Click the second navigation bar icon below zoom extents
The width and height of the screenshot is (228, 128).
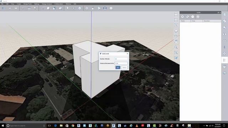tap(176, 20)
